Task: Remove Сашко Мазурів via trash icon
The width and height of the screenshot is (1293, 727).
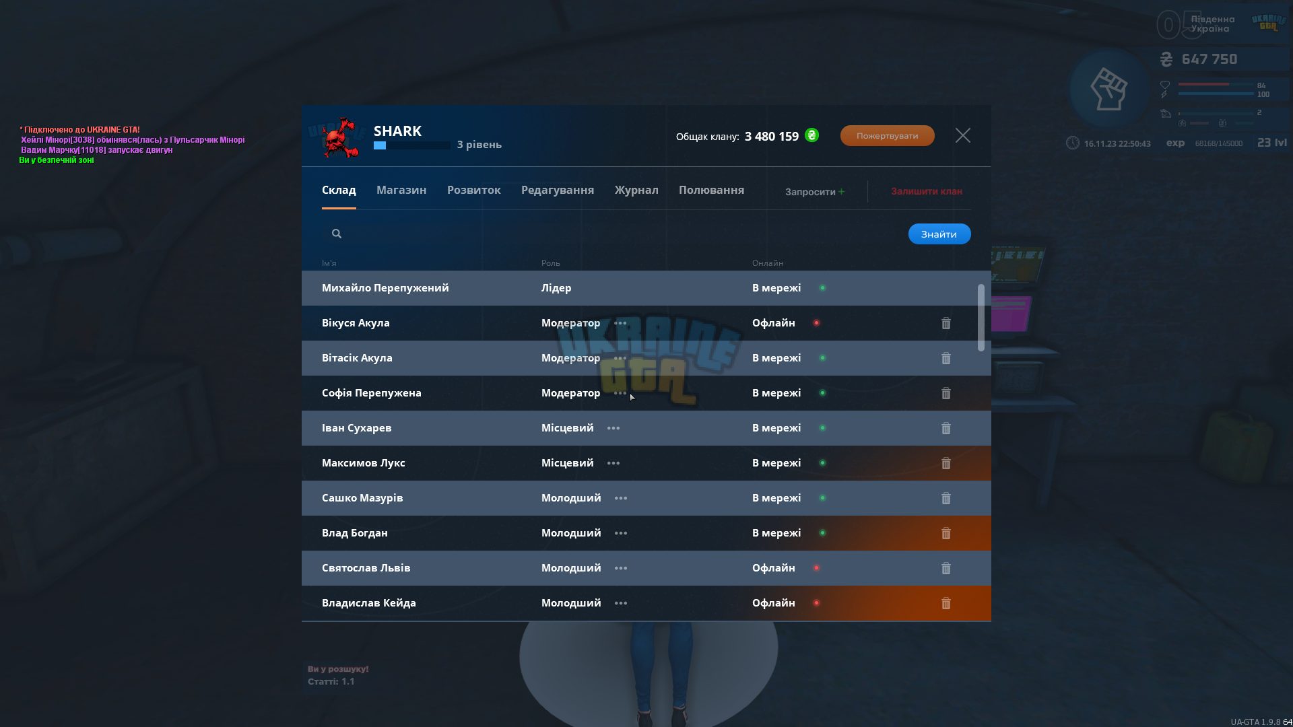Action: pos(946,498)
